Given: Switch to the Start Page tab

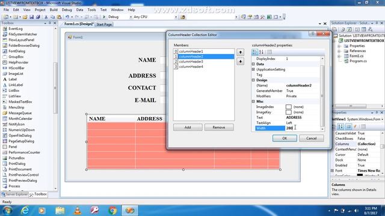Looking at the screenshot, I should click(104, 24).
